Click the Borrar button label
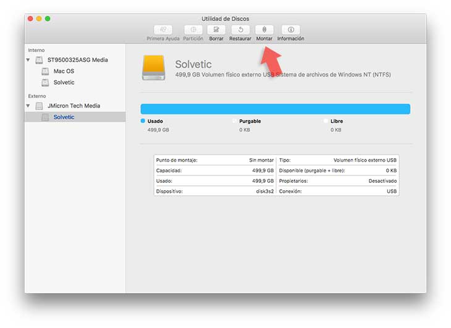This screenshot has height=328, width=451. 216,38
